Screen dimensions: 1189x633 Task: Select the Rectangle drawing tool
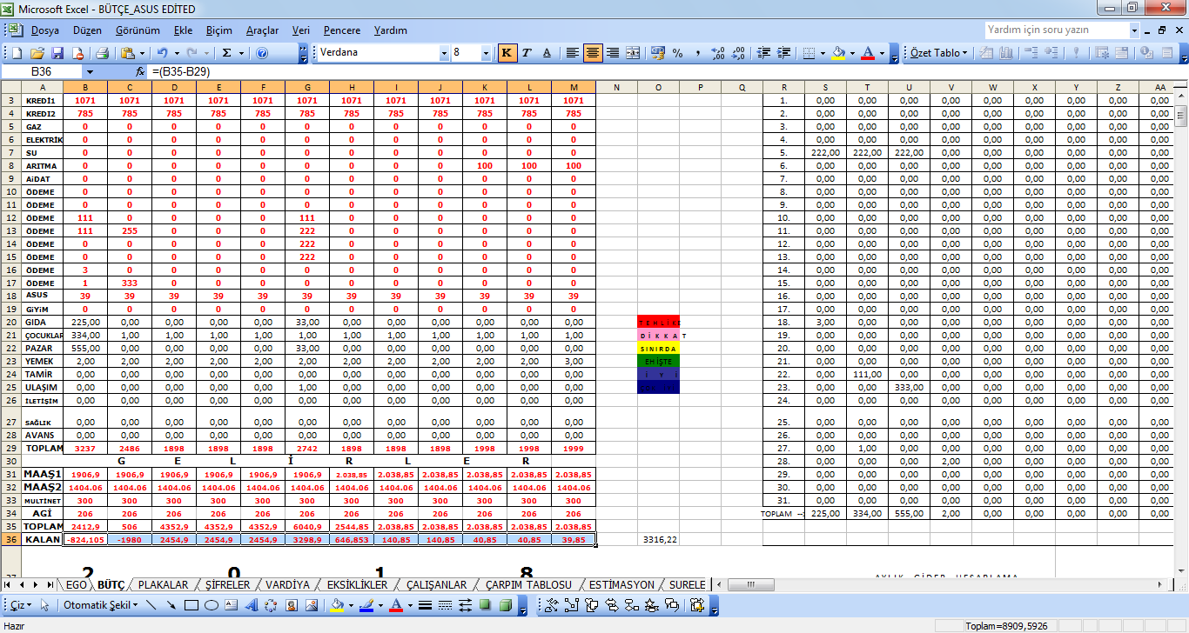(191, 604)
